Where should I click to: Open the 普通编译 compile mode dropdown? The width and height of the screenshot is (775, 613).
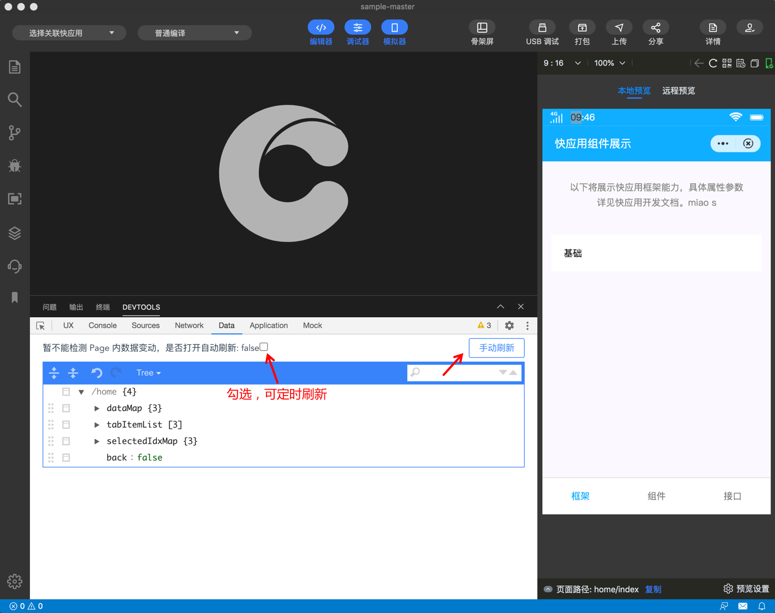[195, 33]
